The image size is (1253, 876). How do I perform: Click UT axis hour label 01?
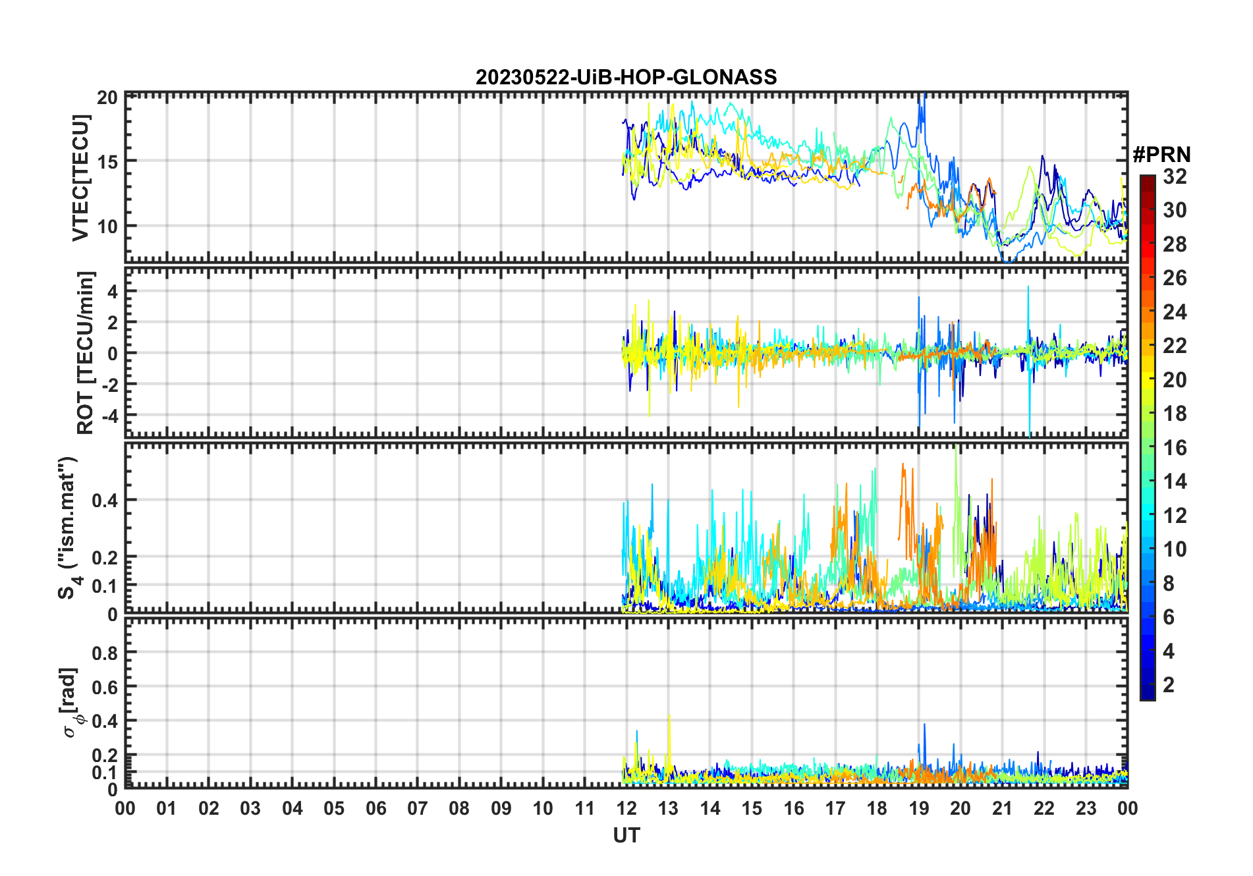coord(167,808)
